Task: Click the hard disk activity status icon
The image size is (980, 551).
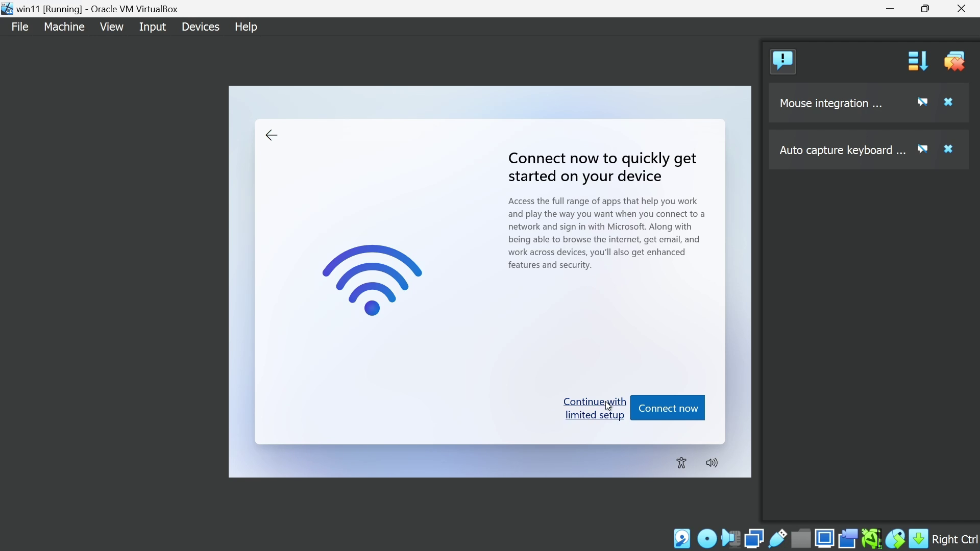Action: (682, 539)
